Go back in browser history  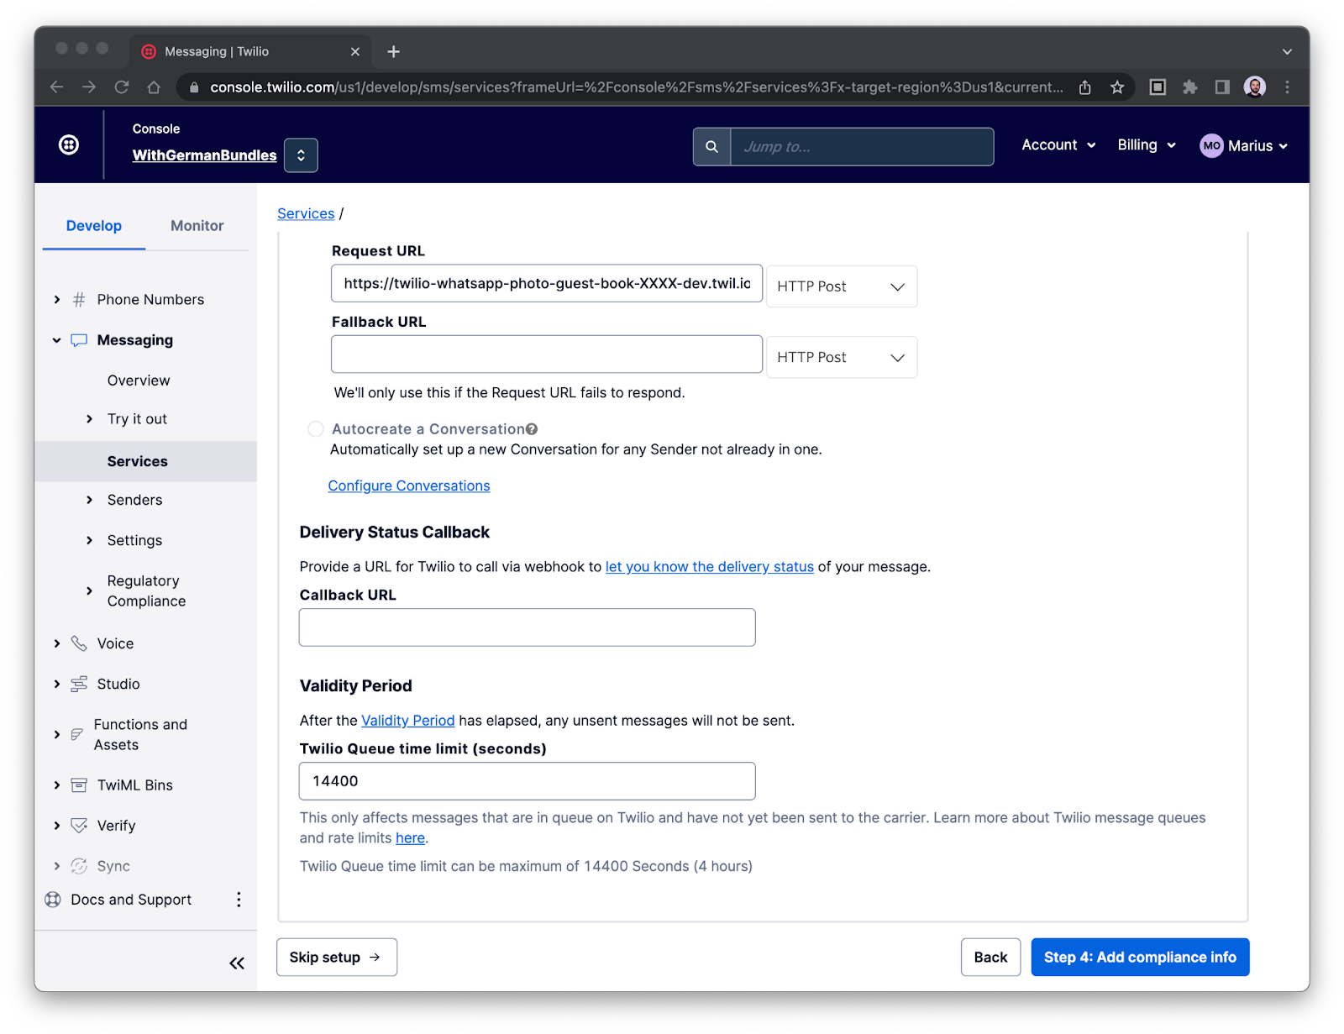click(x=57, y=87)
